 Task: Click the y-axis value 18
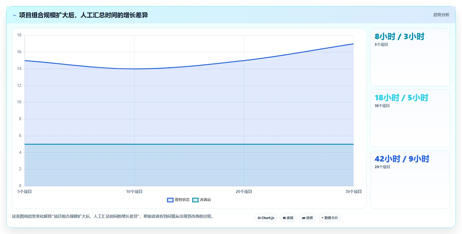pos(19,35)
